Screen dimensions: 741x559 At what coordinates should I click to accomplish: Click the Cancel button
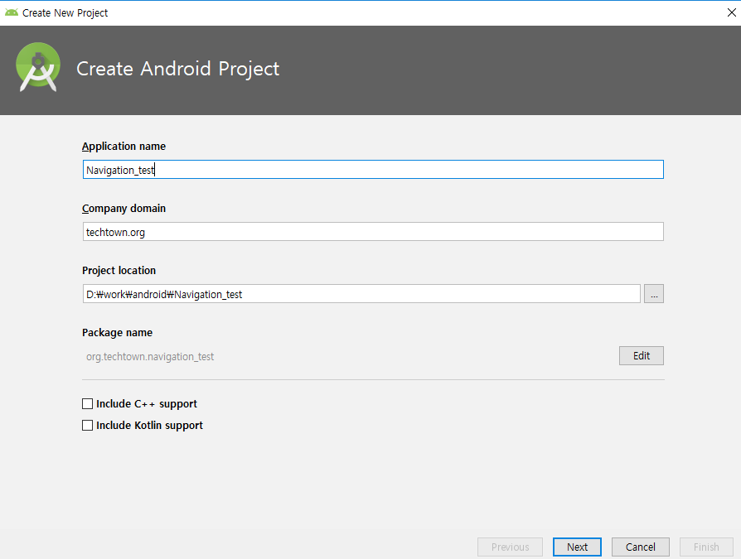tap(641, 547)
